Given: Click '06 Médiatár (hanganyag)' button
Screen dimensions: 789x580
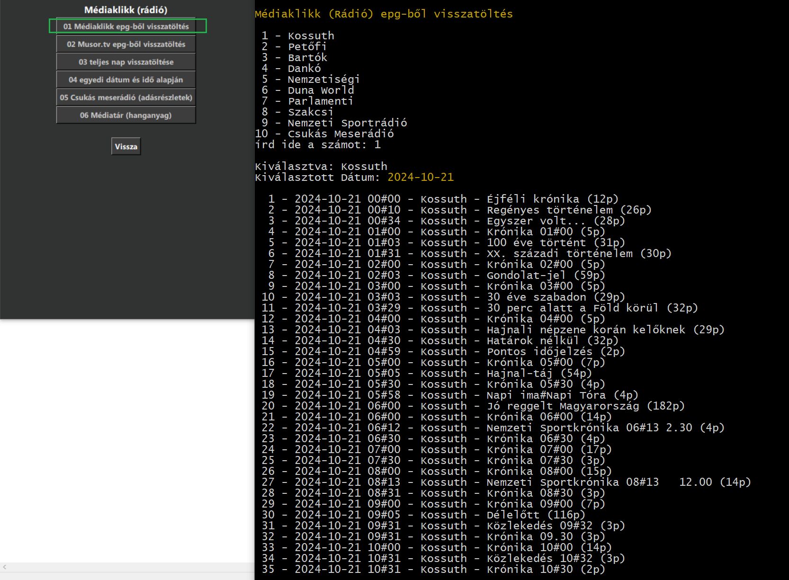Looking at the screenshot, I should click(126, 115).
